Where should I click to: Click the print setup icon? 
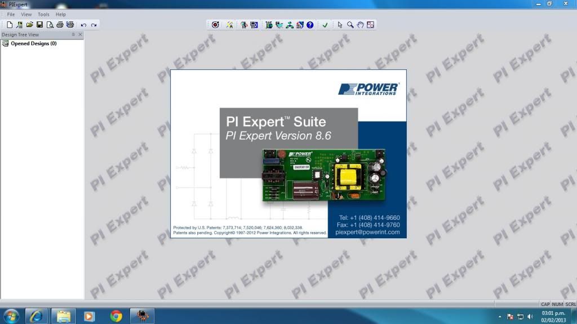click(70, 25)
